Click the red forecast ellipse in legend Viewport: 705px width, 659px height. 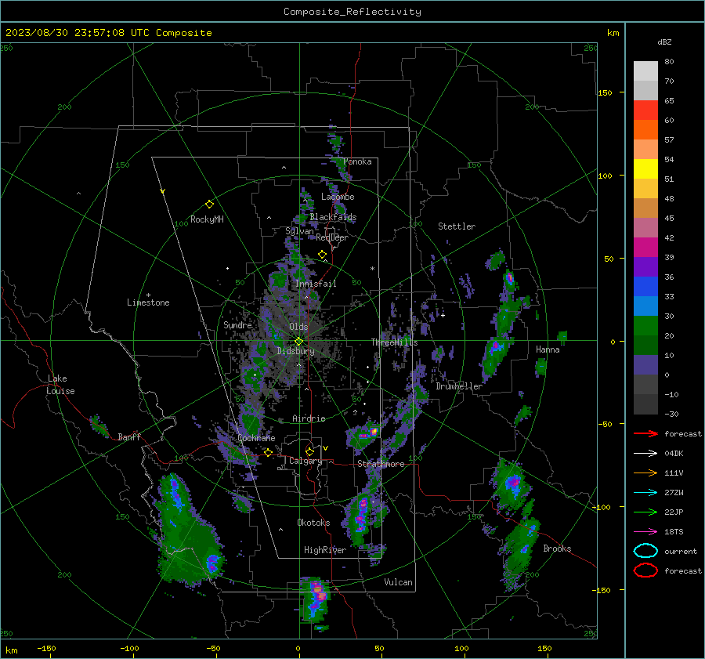click(x=645, y=570)
